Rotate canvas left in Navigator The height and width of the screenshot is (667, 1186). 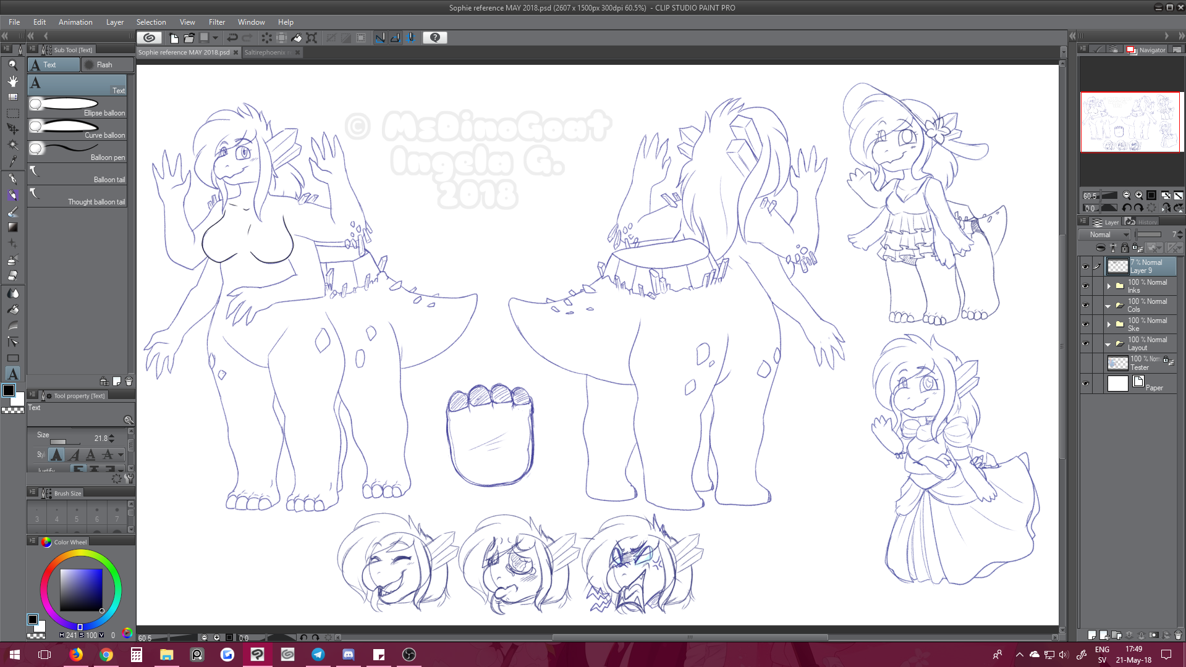click(x=1126, y=208)
